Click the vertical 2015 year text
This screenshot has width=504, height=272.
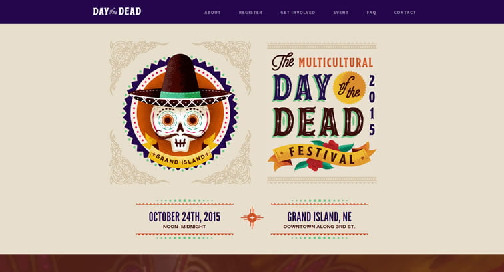tap(372, 105)
